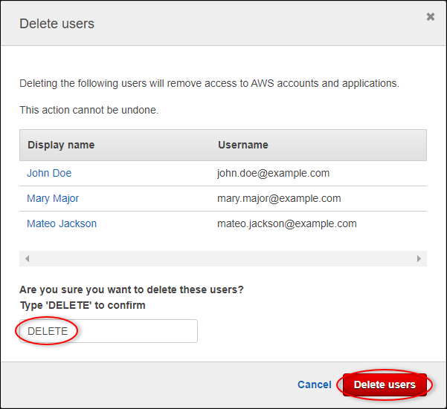Click the Type 'DELETE' to confirm label
Image resolution: width=447 pixels, height=409 pixels.
(x=82, y=305)
